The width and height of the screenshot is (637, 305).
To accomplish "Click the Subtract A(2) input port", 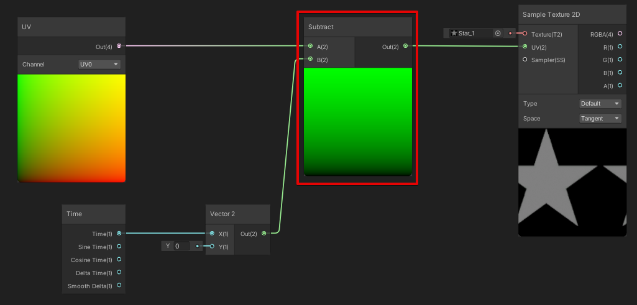I will pyautogui.click(x=310, y=46).
